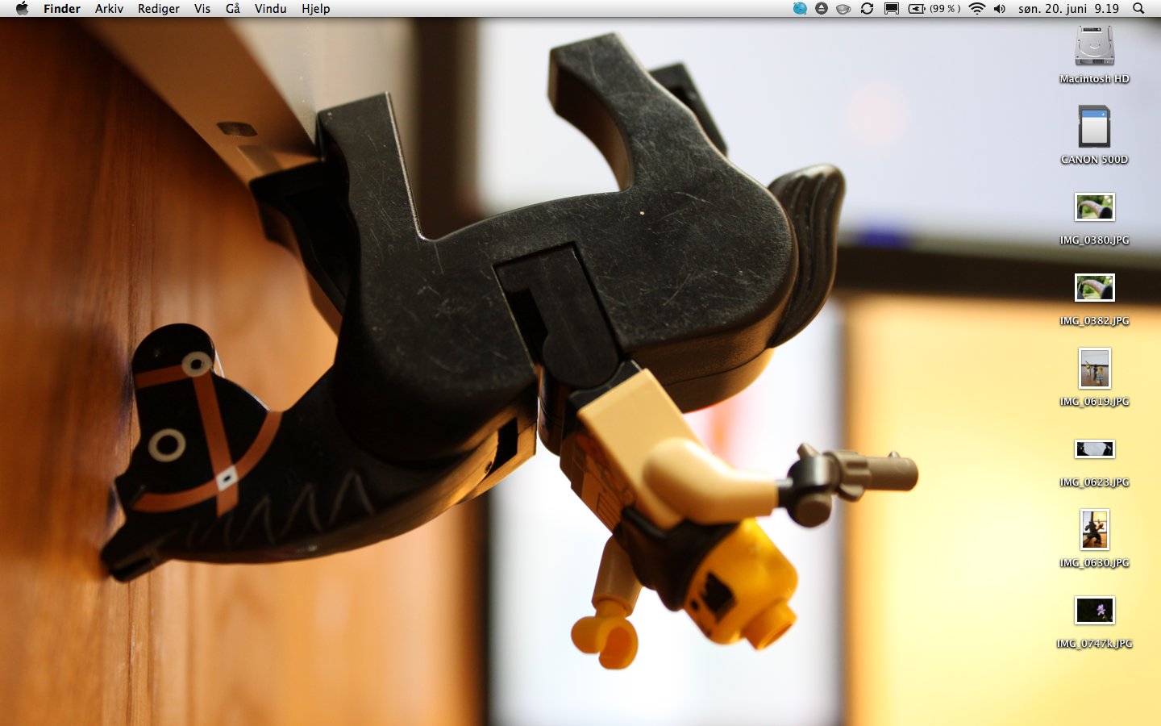1161x726 pixels.
Task: Open the Finder menu
Action: 62,8
